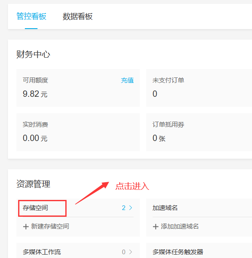Click the plus icon beside 添加加速域名
Screen dimensions: 252x258
click(x=155, y=226)
